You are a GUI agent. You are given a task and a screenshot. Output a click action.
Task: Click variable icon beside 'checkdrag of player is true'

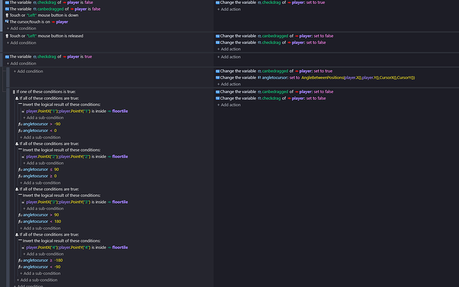7,57
